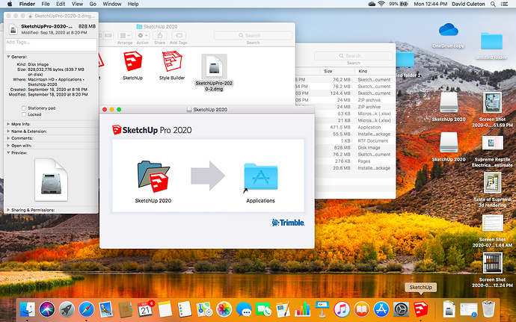Open OneDrive copy desktop icon
The height and width of the screenshot is (322, 516).
449,31
